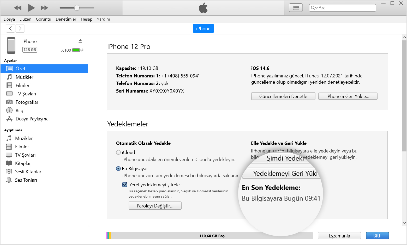Go back with the left arrow
This screenshot has height=245, width=407.
[x=10, y=28]
